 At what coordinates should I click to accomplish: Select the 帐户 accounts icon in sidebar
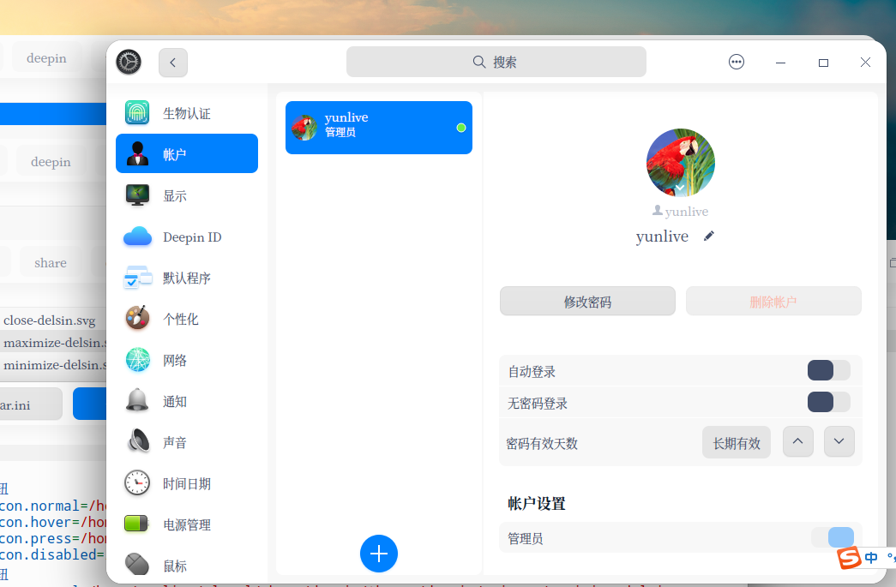[x=137, y=154]
